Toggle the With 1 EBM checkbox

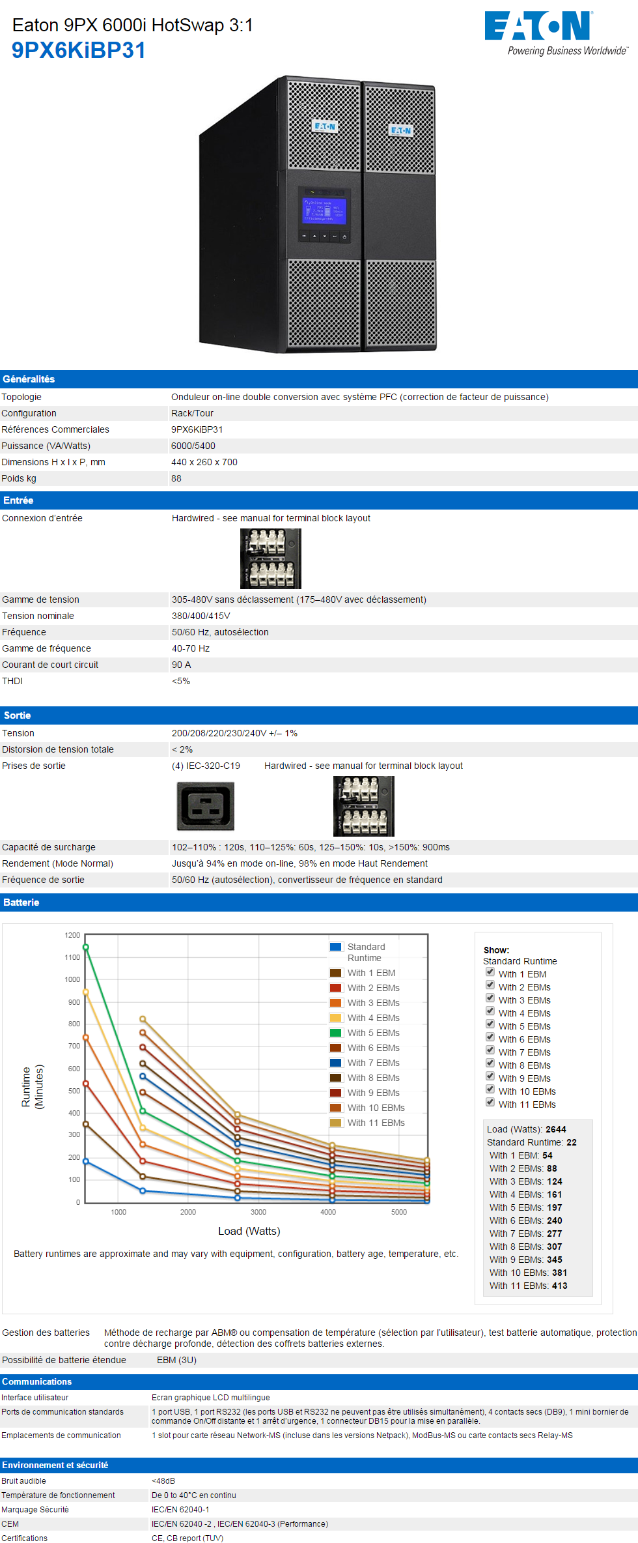click(490, 972)
